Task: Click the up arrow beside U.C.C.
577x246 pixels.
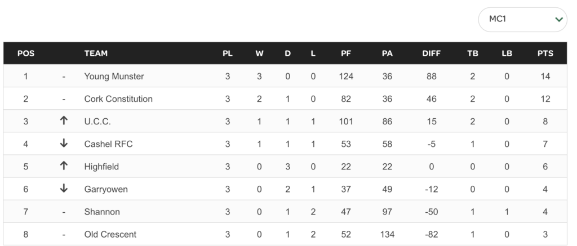Action: (x=64, y=121)
